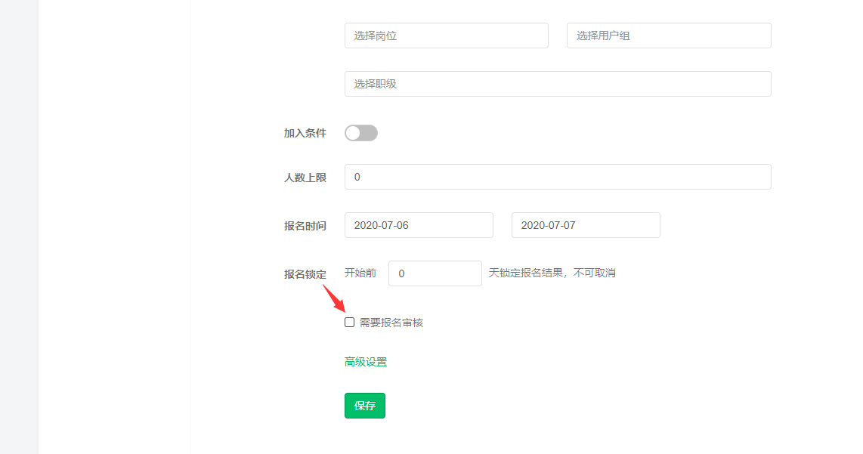This screenshot has height=454, width=863.
Task: Click the 报名锁定 label
Action: pyautogui.click(x=305, y=274)
